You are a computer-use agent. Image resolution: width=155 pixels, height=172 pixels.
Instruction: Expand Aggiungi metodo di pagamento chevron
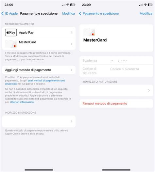click(72, 70)
